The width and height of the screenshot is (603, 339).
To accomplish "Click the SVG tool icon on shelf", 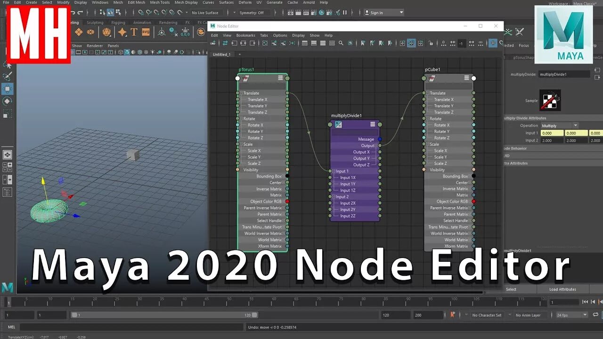I will point(146,32).
